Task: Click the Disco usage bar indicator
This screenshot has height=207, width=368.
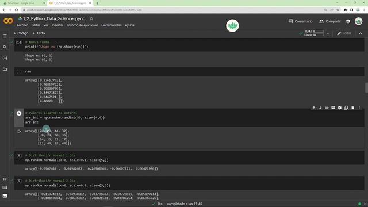Action: [319, 35]
